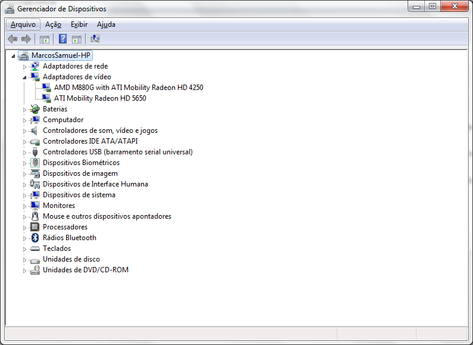Open the blue Help question mark icon
The image size is (473, 345).
(x=62, y=39)
